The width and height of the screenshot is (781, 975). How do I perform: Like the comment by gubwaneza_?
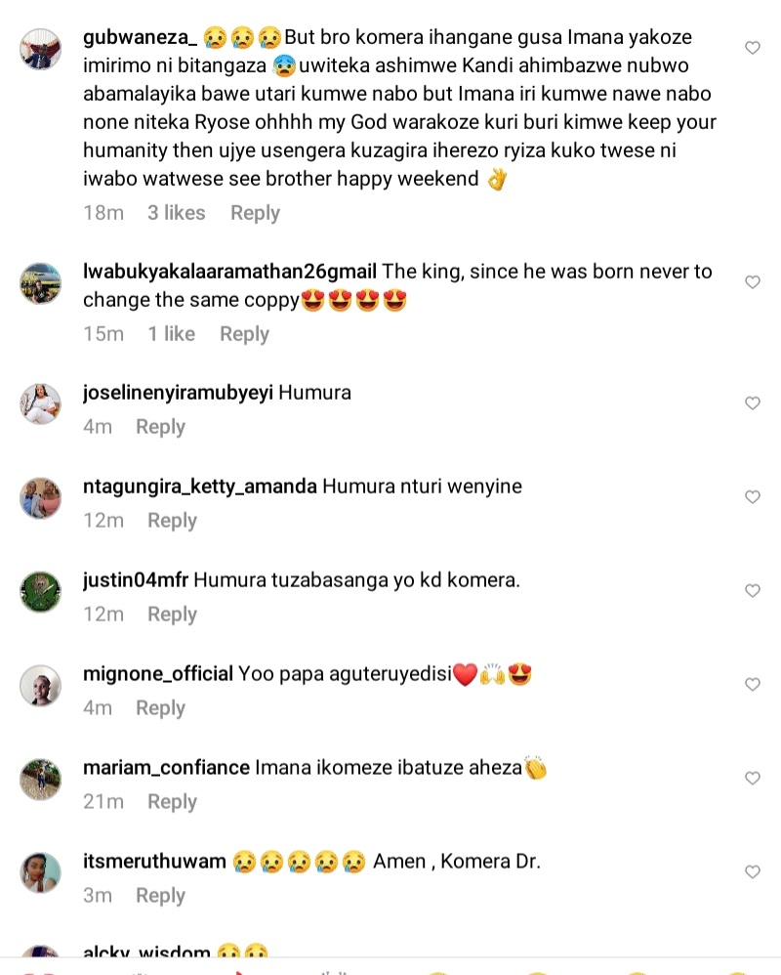pos(753,48)
